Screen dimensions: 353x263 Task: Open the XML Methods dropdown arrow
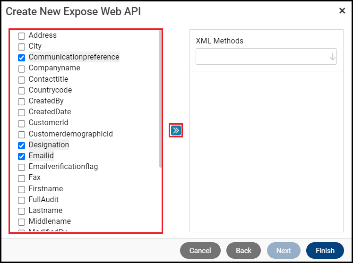click(332, 57)
